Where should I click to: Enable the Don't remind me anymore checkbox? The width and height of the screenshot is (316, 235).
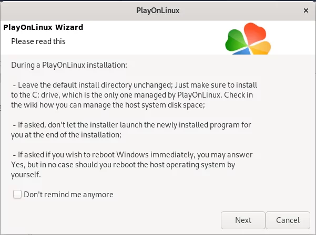click(17, 195)
